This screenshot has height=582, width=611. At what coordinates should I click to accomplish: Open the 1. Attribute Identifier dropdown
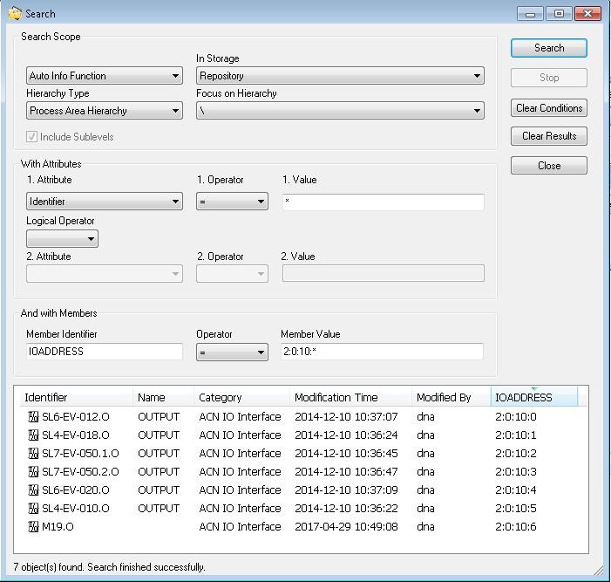click(x=105, y=202)
